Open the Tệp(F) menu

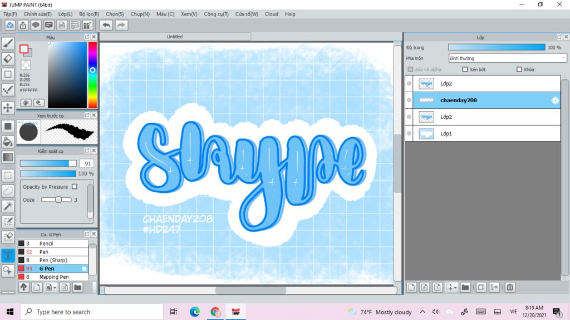pyautogui.click(x=10, y=14)
